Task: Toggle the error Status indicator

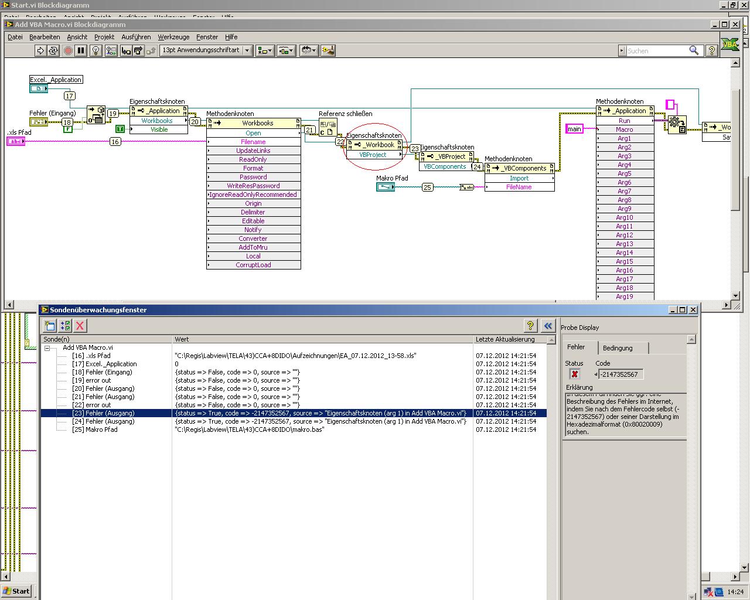Action: 574,374
